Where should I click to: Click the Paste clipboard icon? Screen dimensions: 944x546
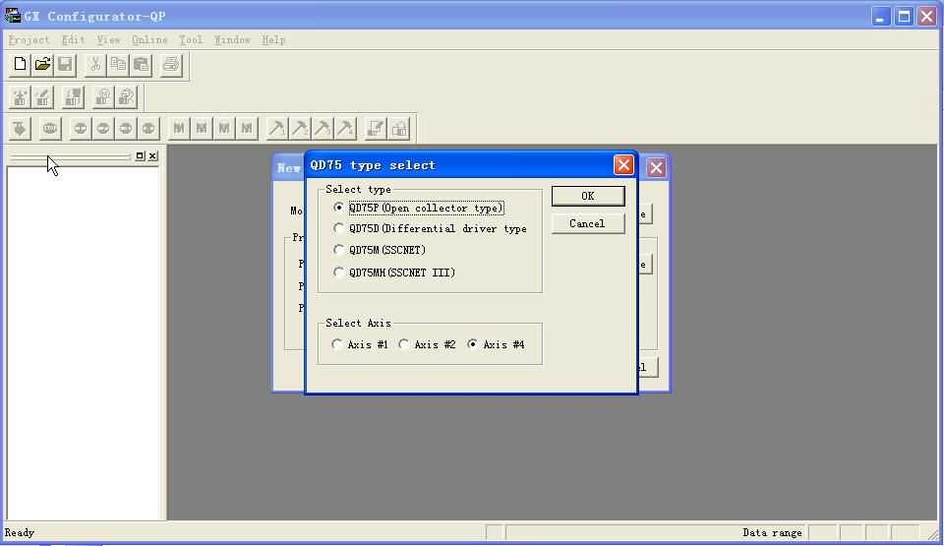click(x=141, y=65)
